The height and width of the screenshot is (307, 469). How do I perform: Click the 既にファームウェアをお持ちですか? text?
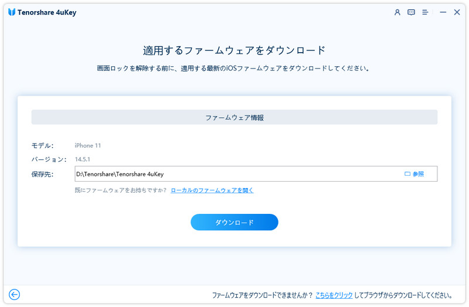pyautogui.click(x=121, y=190)
